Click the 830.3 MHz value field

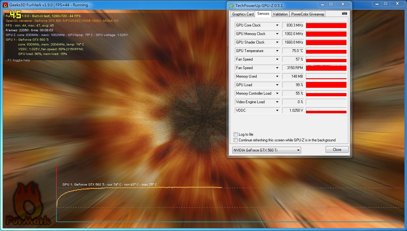[x=293, y=25]
